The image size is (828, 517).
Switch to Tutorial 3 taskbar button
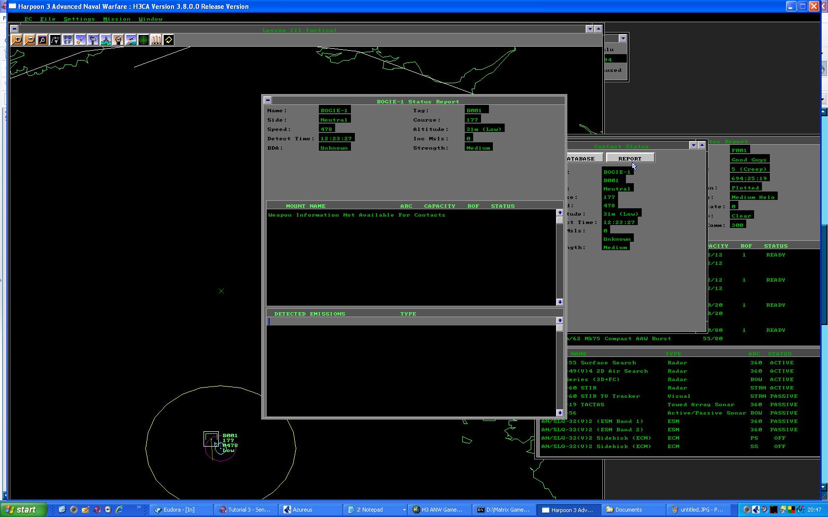(x=246, y=510)
